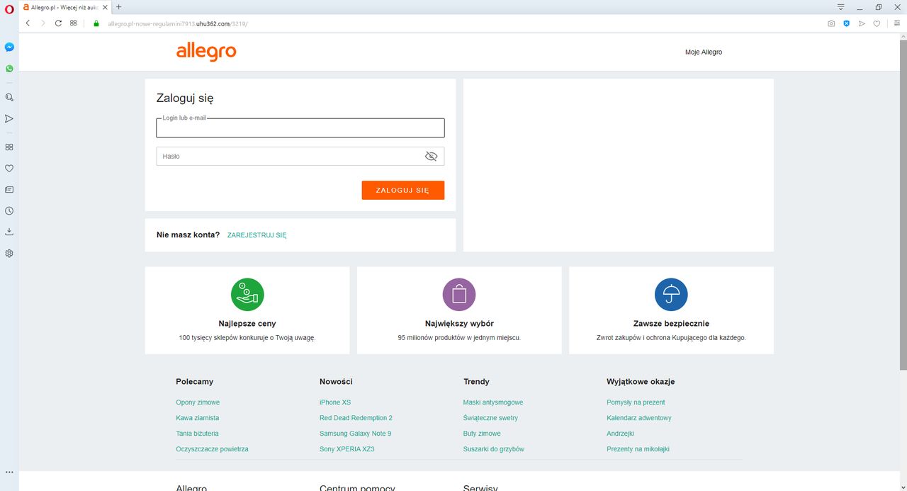Open Speed Dial from the sidebar
The height and width of the screenshot is (491, 907).
9,147
